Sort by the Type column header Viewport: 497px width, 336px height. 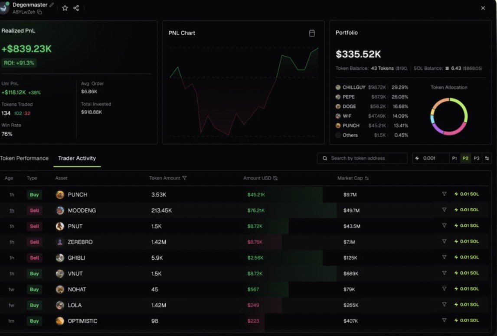tap(32, 178)
